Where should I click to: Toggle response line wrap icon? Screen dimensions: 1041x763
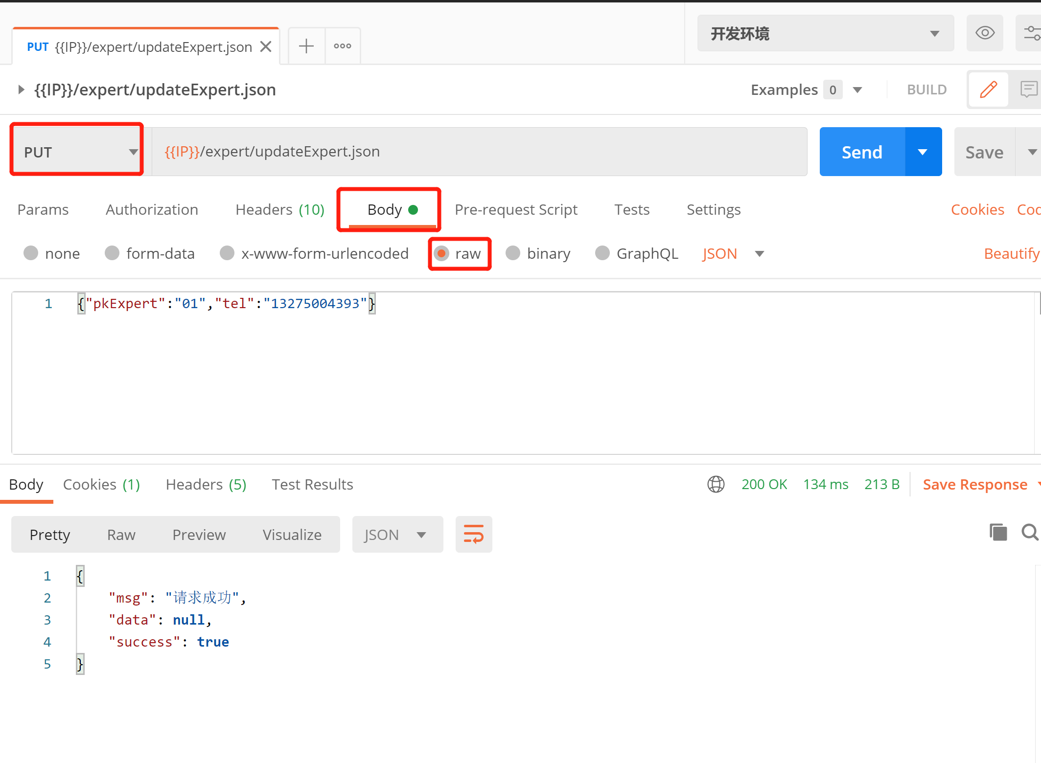tap(473, 534)
